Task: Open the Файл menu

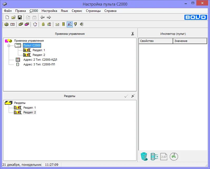Action: pyautogui.click(x=8, y=11)
